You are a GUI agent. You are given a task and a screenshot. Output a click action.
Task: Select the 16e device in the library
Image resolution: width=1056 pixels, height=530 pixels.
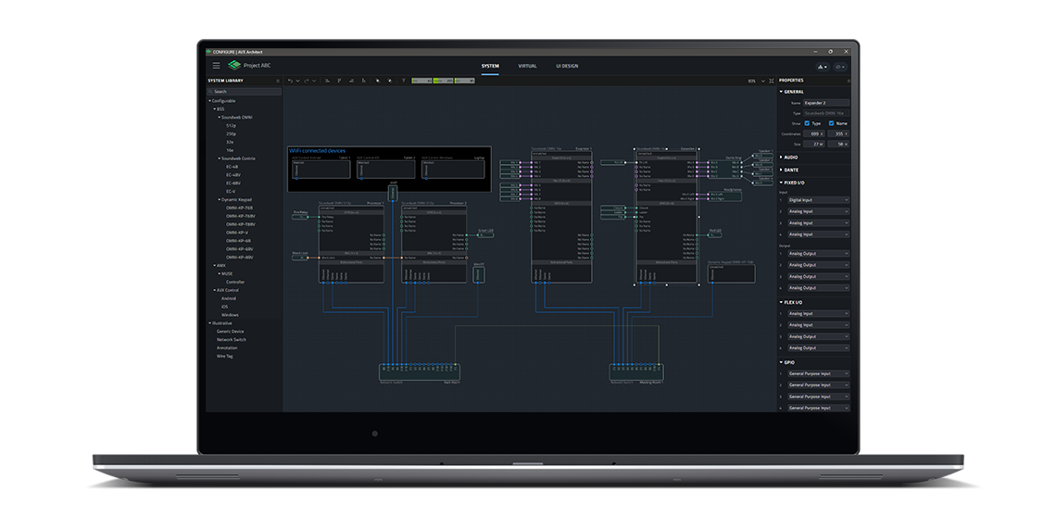(230, 150)
